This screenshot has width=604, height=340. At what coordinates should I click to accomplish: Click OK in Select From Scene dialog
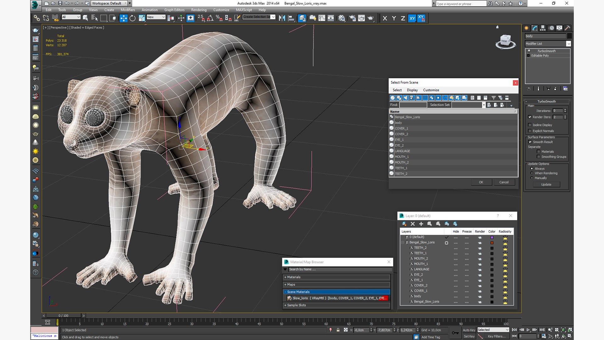[481, 182]
